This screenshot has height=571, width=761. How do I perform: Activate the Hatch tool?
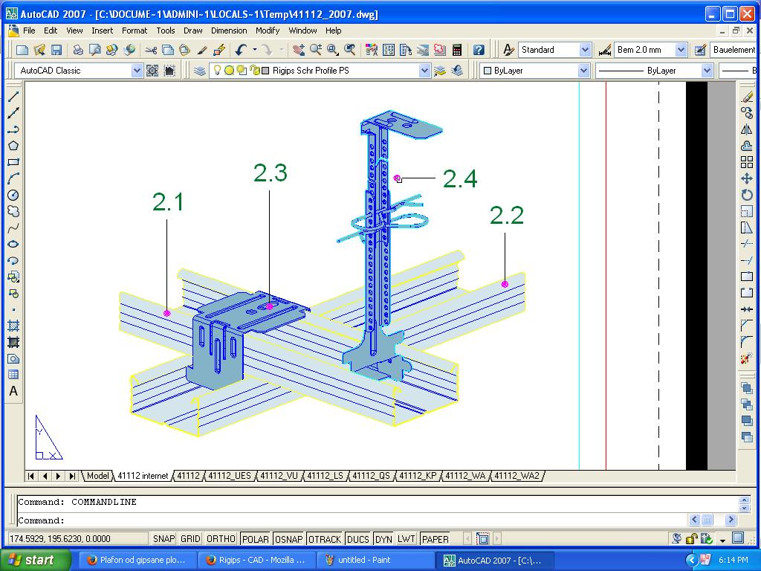13,326
